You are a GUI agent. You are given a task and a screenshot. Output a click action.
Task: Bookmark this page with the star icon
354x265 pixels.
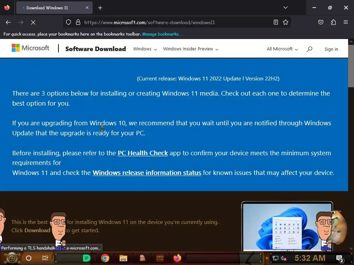click(x=286, y=22)
